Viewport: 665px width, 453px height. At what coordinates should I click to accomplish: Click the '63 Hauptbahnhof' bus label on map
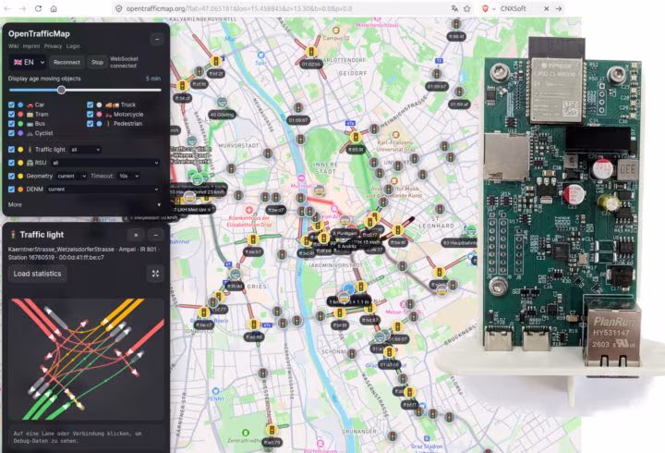click(459, 243)
